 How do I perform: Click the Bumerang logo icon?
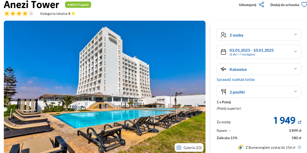(240, 147)
